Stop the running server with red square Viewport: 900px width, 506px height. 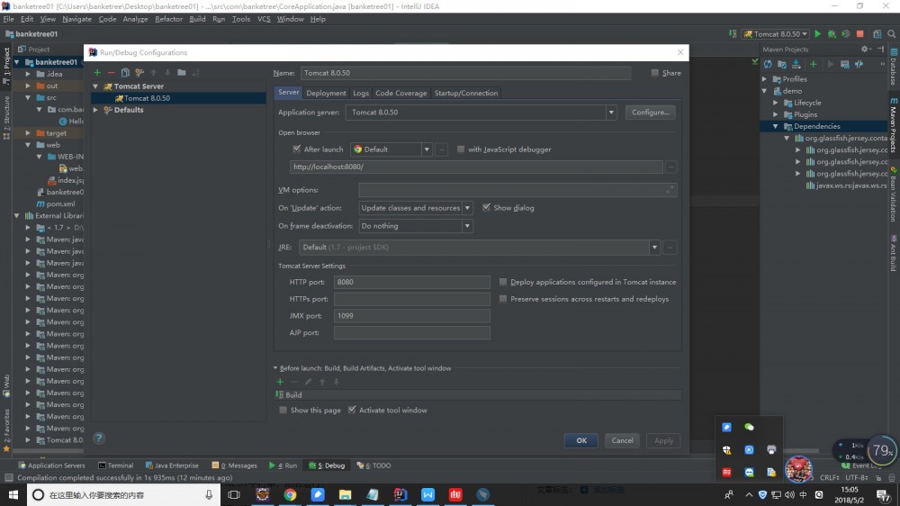(x=859, y=34)
